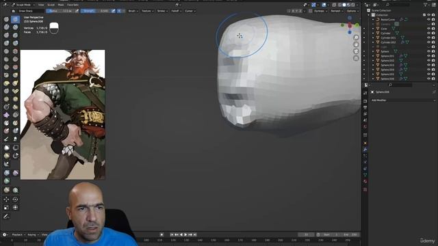Open the Face Sets menu

(73, 5)
